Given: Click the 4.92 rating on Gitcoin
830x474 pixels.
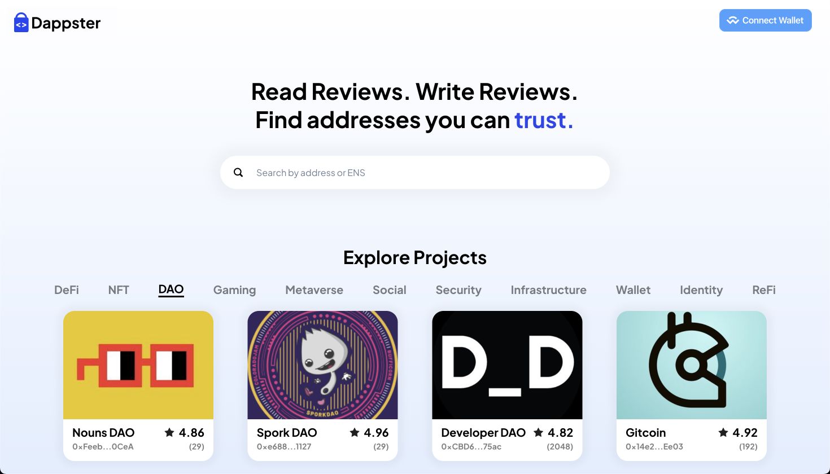Looking at the screenshot, I should tap(745, 433).
